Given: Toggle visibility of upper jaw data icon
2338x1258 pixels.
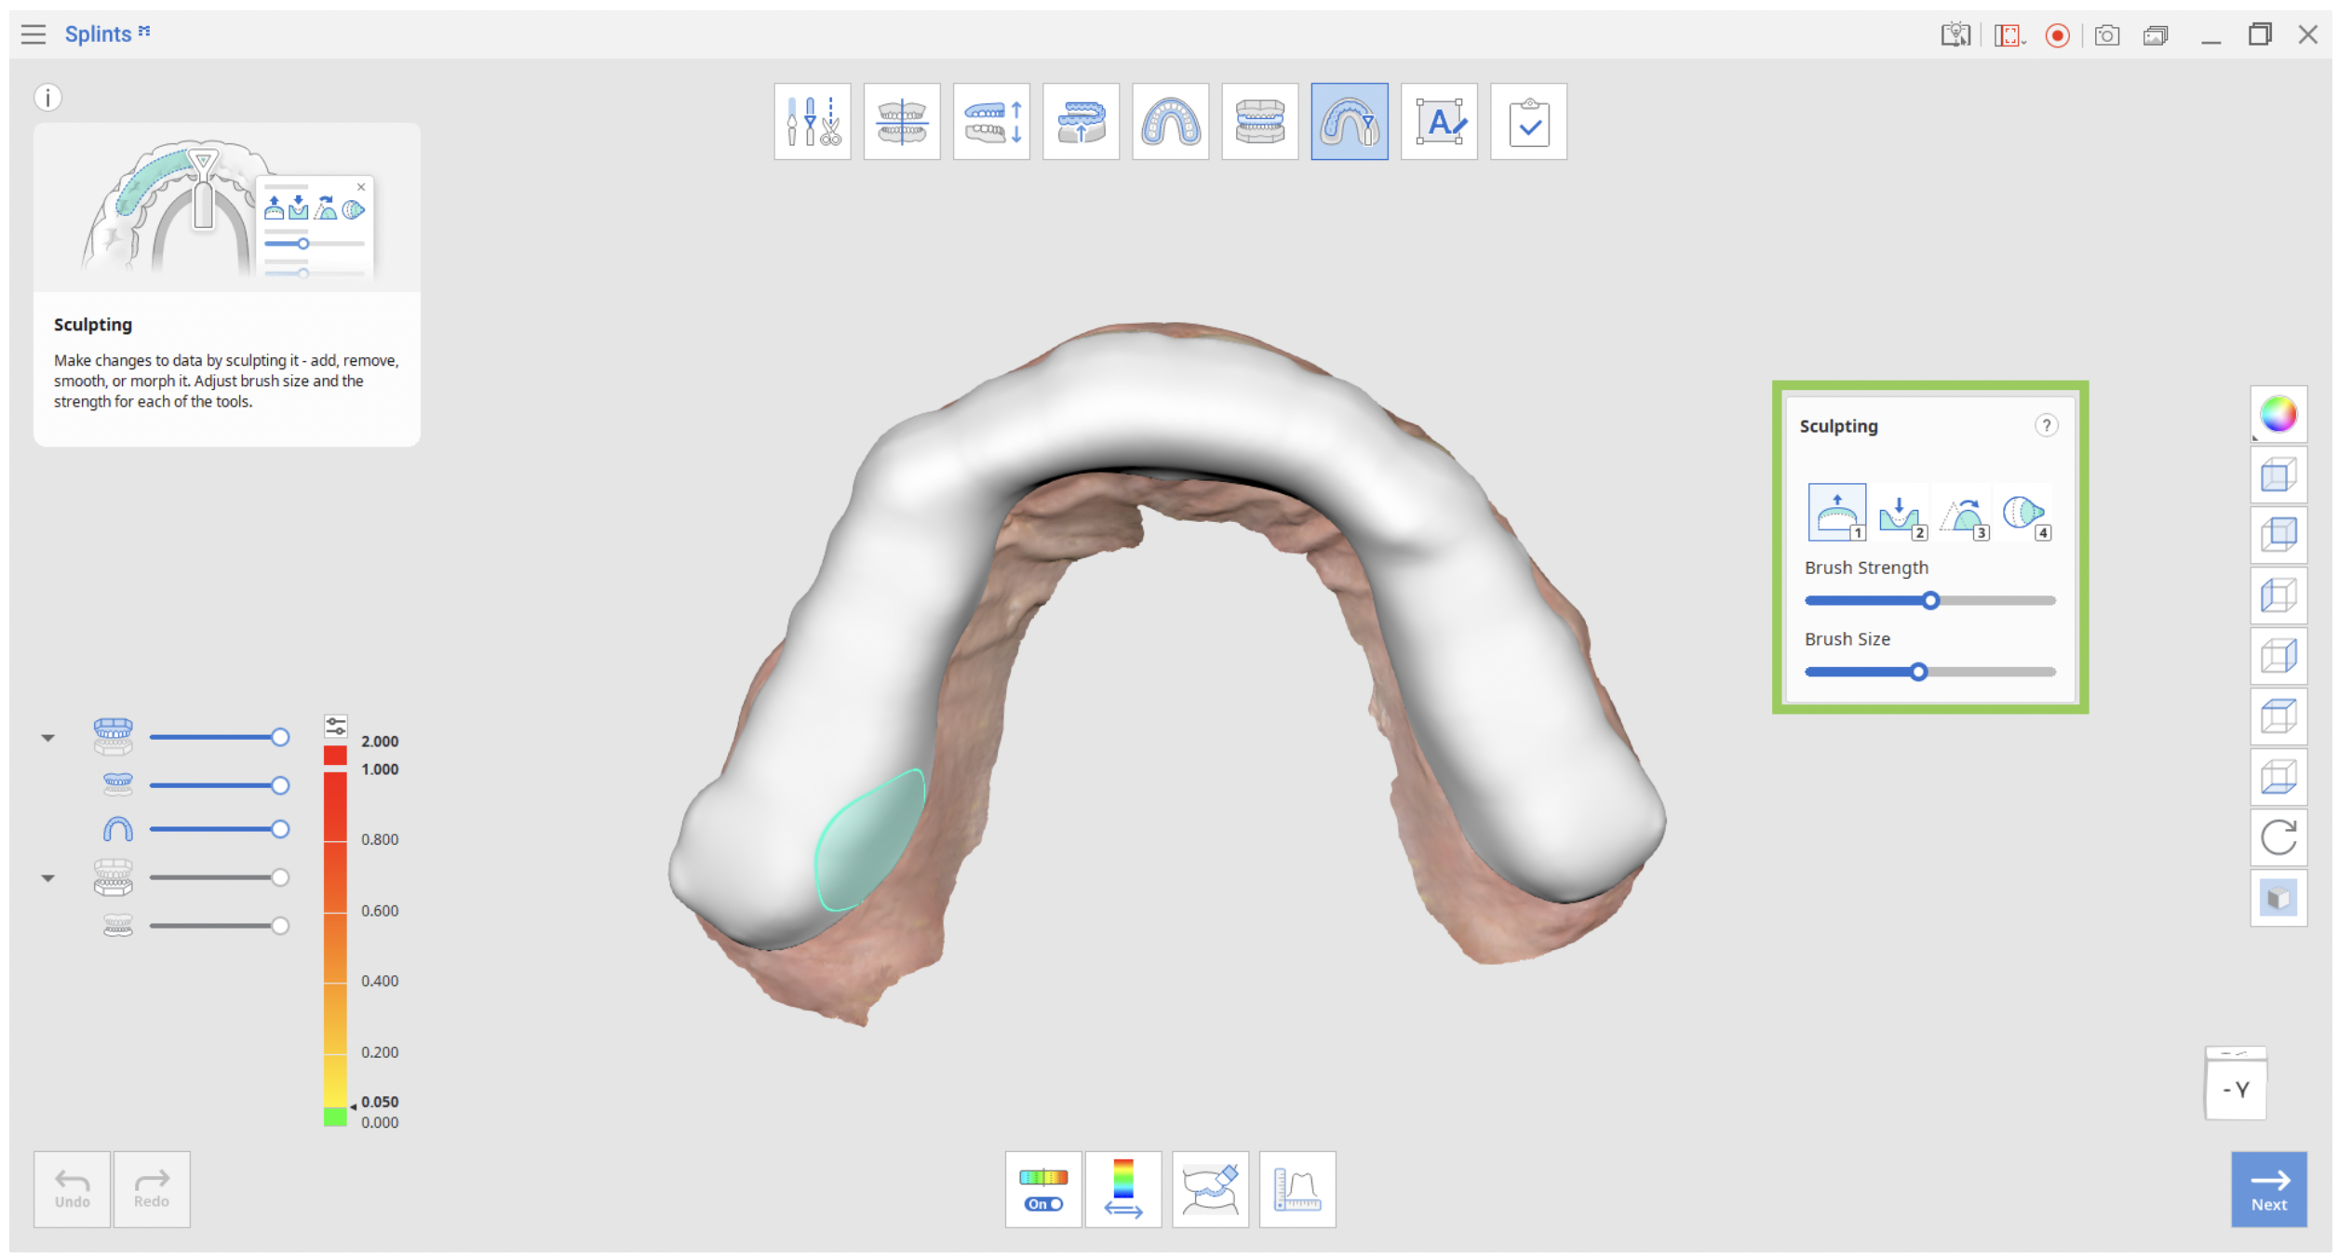Looking at the screenshot, I should 117,784.
